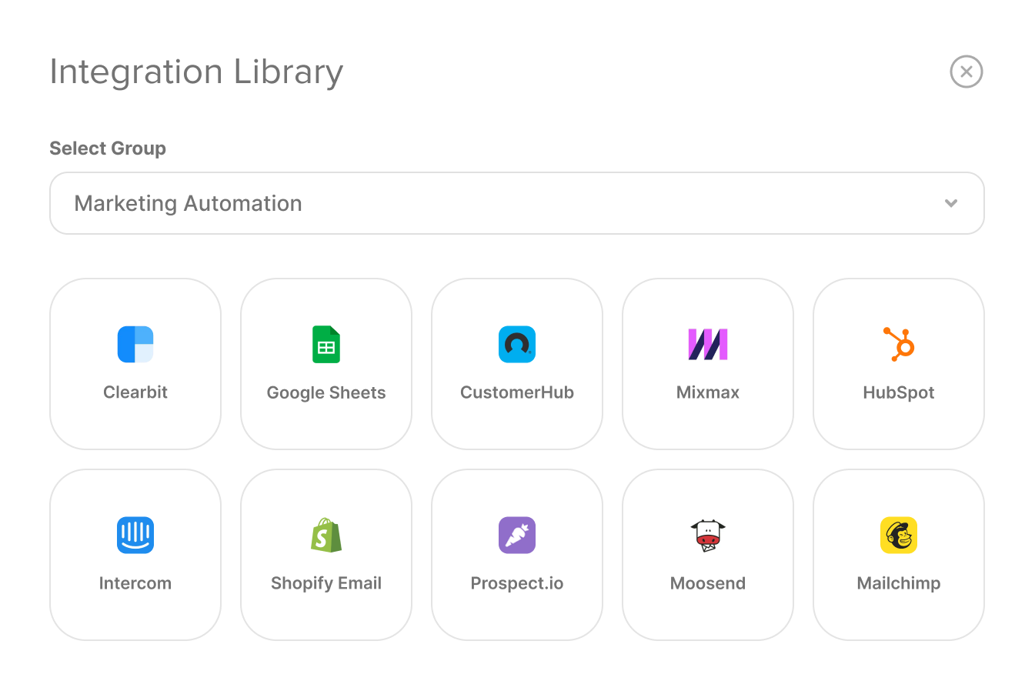Open the Marketing Automation group dropdown
Viewport: 1035px width, 691px height.
click(x=517, y=203)
